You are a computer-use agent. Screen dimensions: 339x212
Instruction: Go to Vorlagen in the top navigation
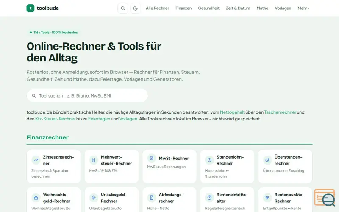coord(283,8)
